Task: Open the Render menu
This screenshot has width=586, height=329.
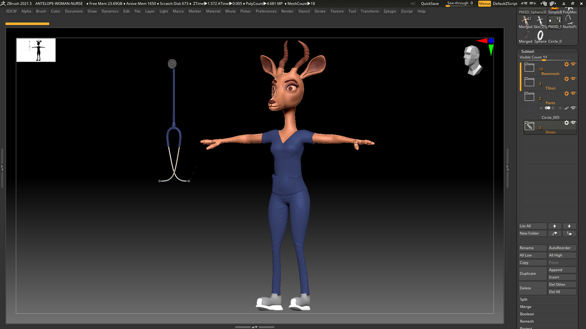Action: (287, 11)
